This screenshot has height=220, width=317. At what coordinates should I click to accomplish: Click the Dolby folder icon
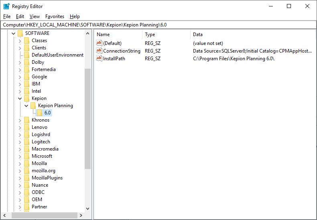pyautogui.click(x=27, y=62)
